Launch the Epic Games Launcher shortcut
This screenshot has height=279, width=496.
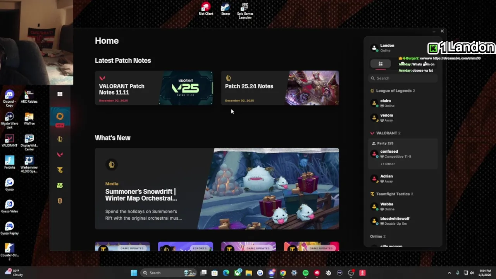coord(245,10)
